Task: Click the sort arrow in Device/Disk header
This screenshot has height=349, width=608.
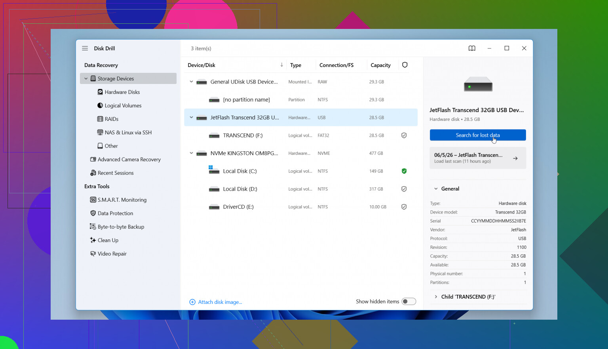Action: click(x=281, y=65)
